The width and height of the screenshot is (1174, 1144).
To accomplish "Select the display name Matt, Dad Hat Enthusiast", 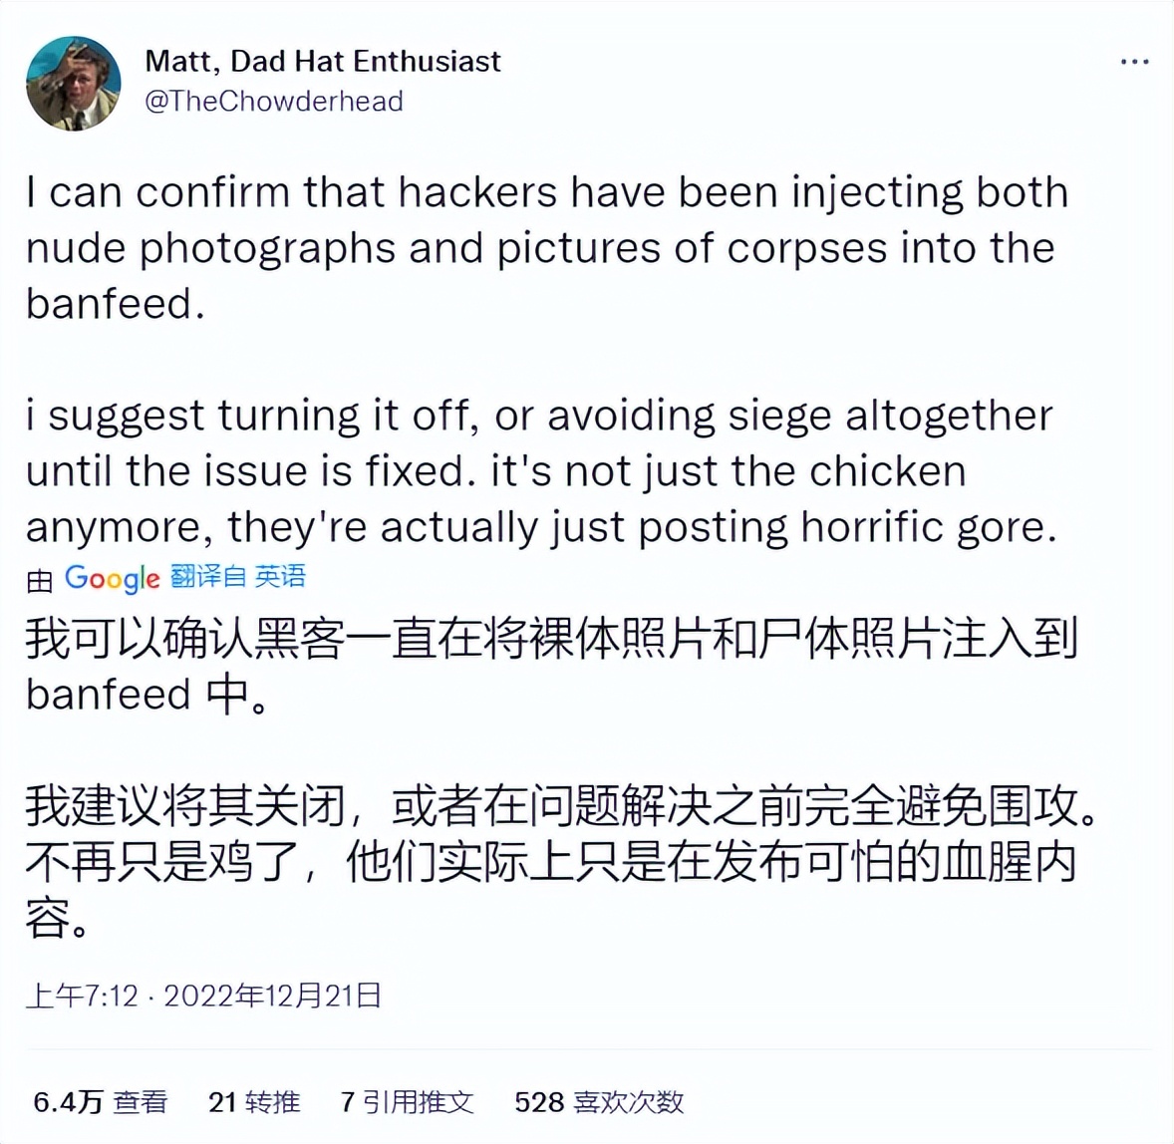I will [x=321, y=61].
